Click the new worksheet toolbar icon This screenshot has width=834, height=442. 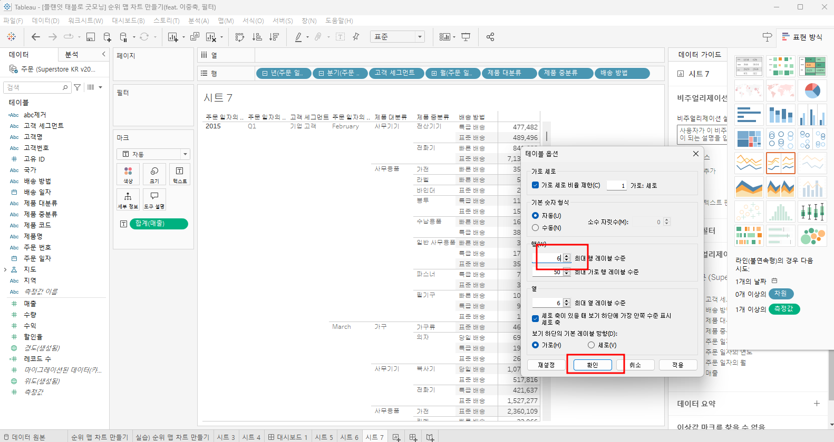point(172,37)
